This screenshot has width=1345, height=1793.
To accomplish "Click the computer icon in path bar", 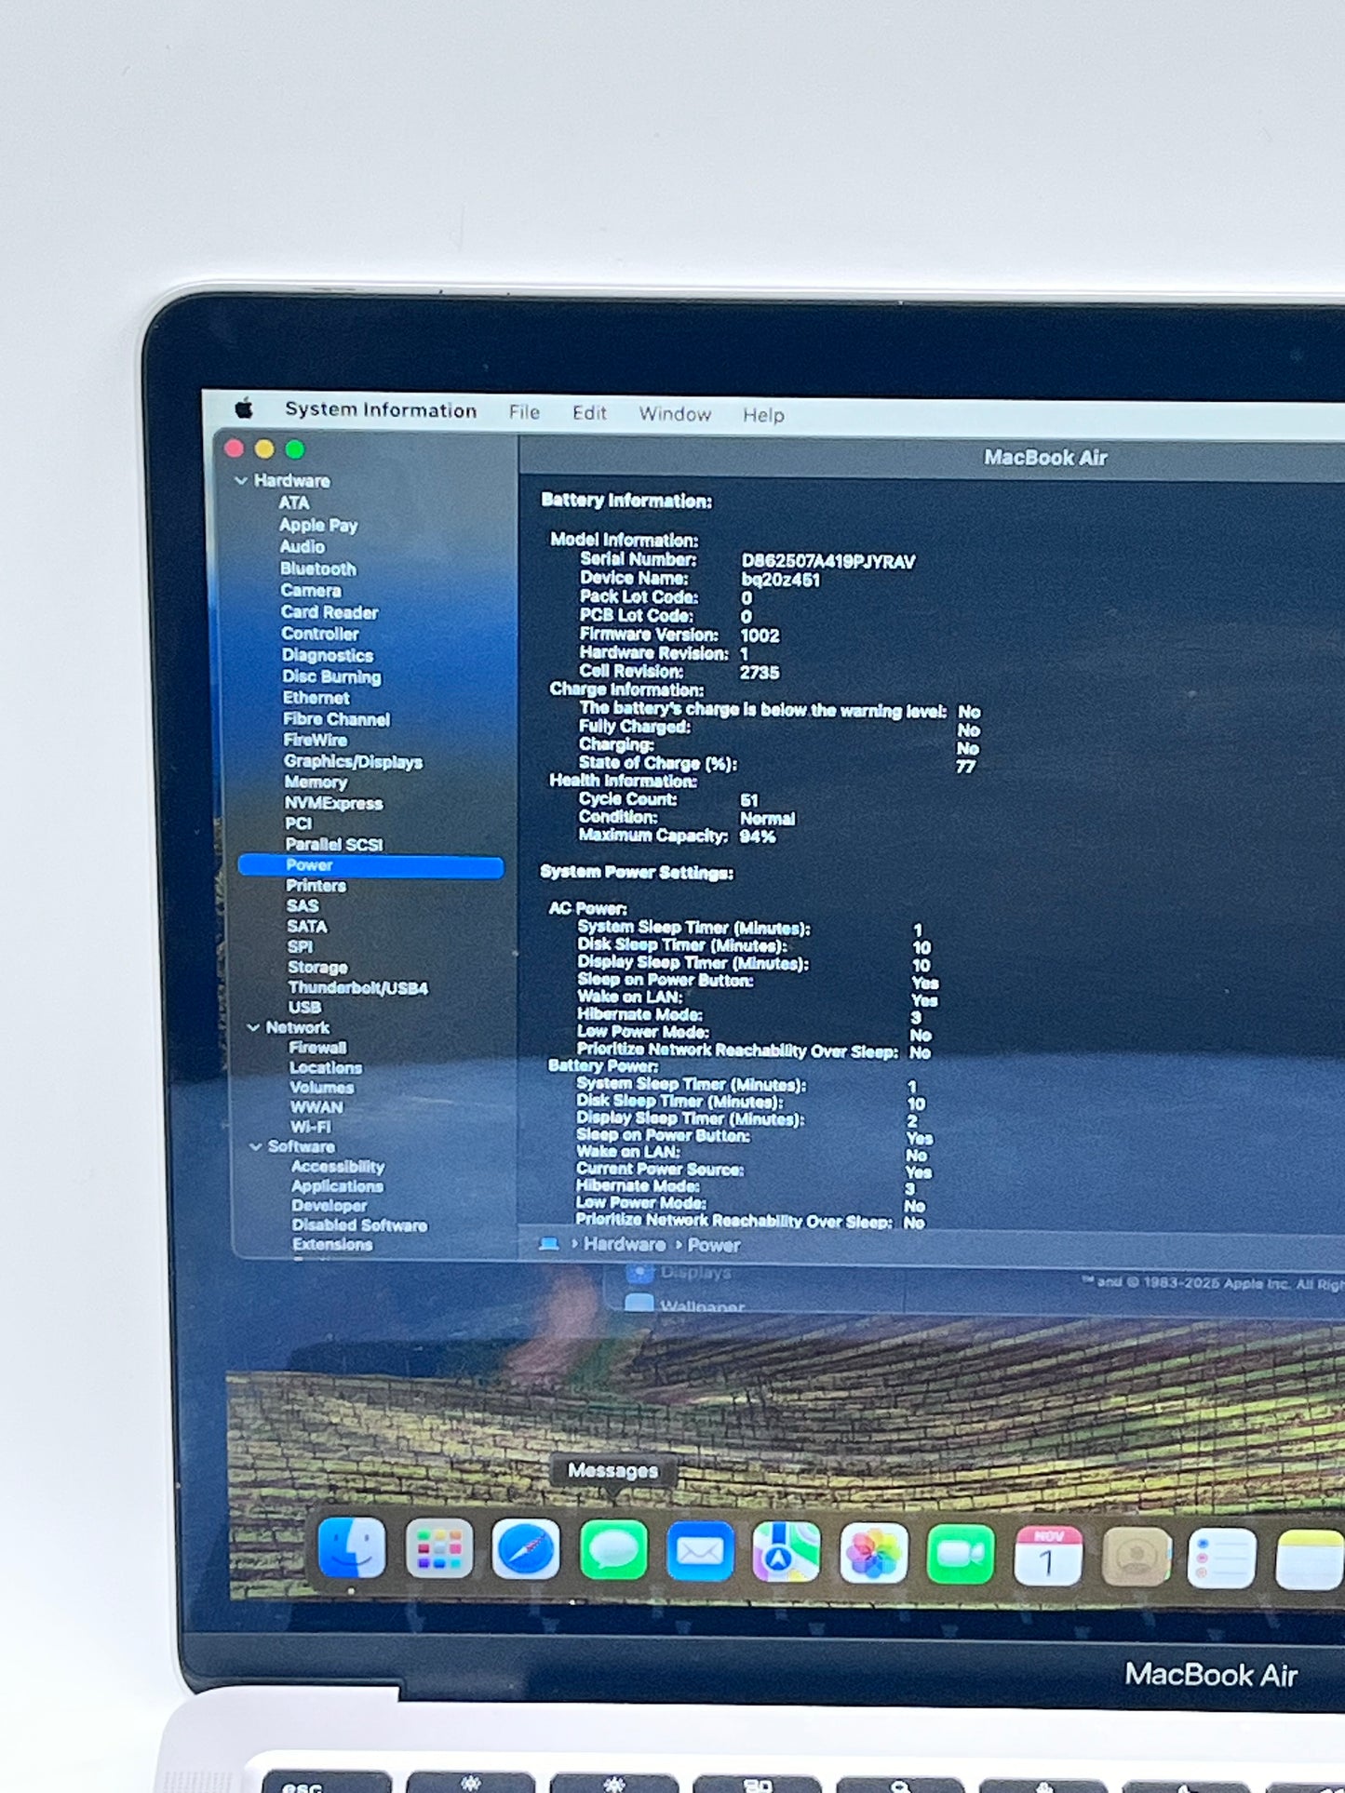I will 549,1244.
